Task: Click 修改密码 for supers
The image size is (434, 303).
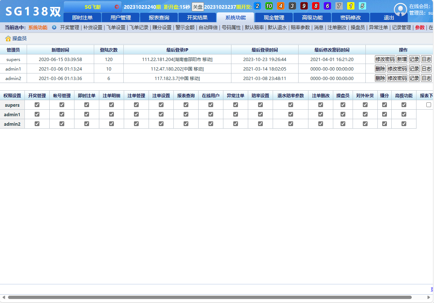Action: pos(385,59)
